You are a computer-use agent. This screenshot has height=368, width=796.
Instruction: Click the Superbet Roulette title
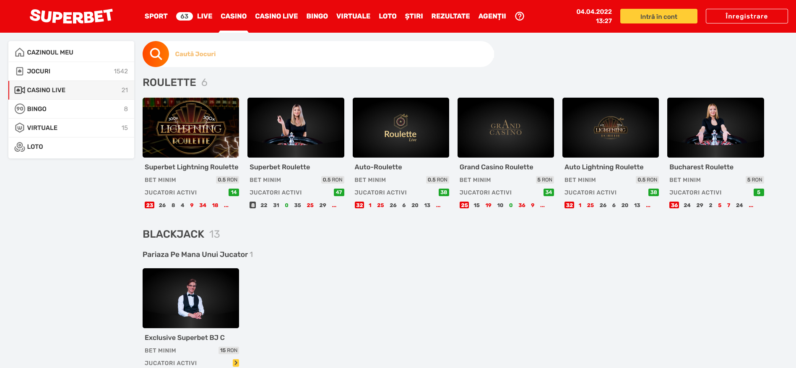tap(280, 167)
